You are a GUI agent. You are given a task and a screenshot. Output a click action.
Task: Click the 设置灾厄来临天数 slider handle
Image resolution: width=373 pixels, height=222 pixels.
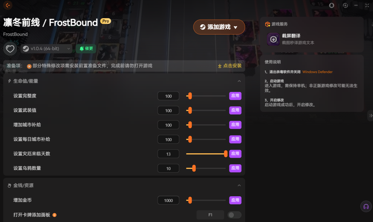pos(225,154)
